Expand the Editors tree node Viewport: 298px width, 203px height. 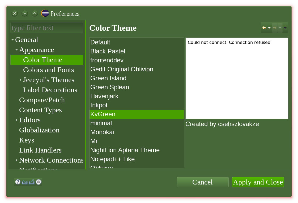click(x=17, y=120)
